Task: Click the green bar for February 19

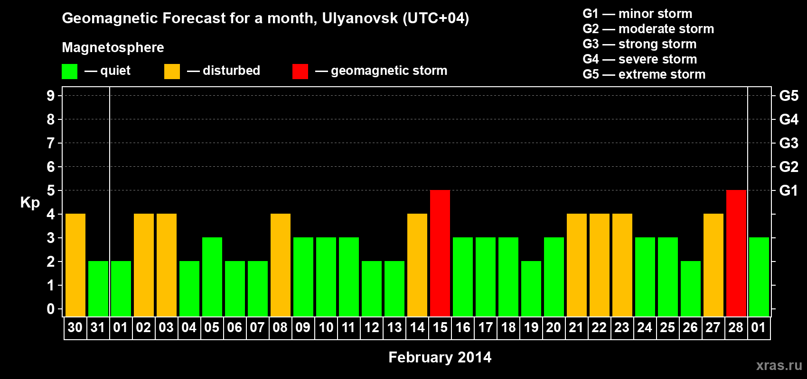Action: click(531, 289)
